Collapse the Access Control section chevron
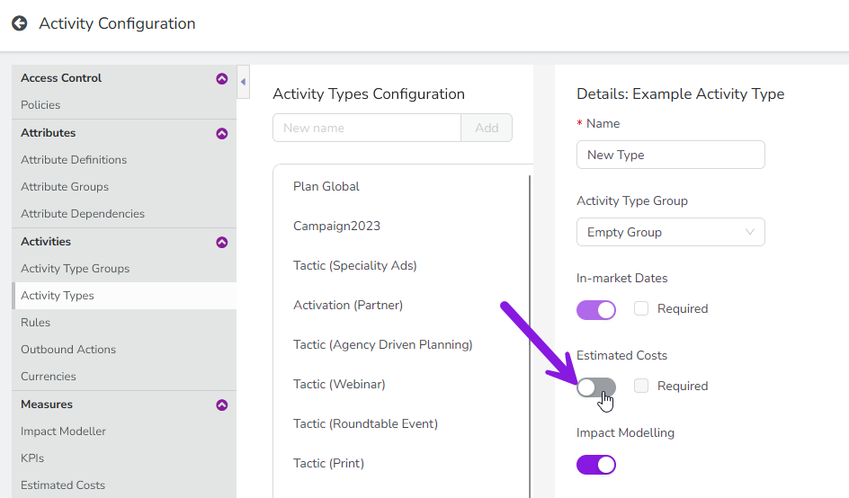Viewport: 849px width, 498px height. tap(222, 78)
